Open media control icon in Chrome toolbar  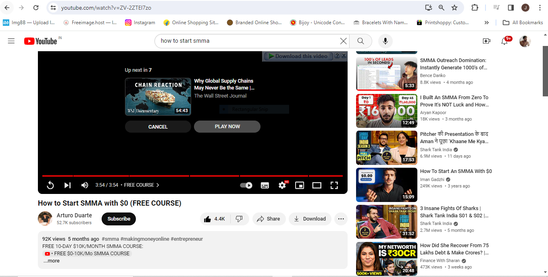pyautogui.click(x=497, y=8)
